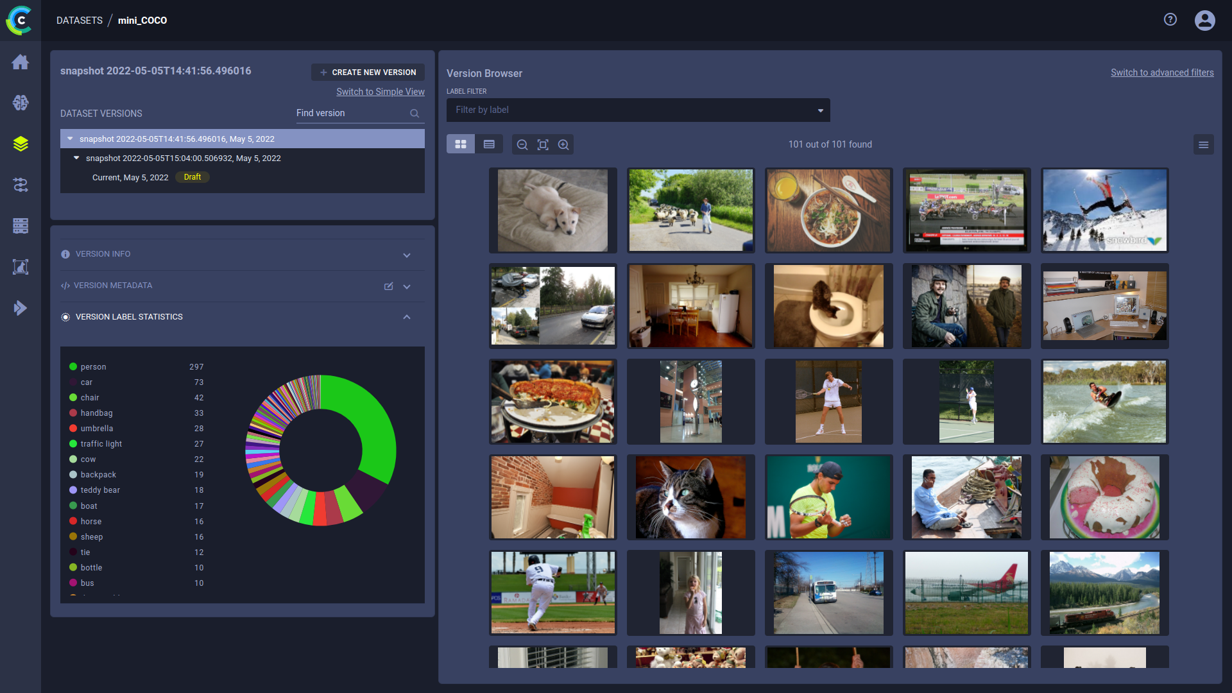Switch to table list view

[x=489, y=144]
